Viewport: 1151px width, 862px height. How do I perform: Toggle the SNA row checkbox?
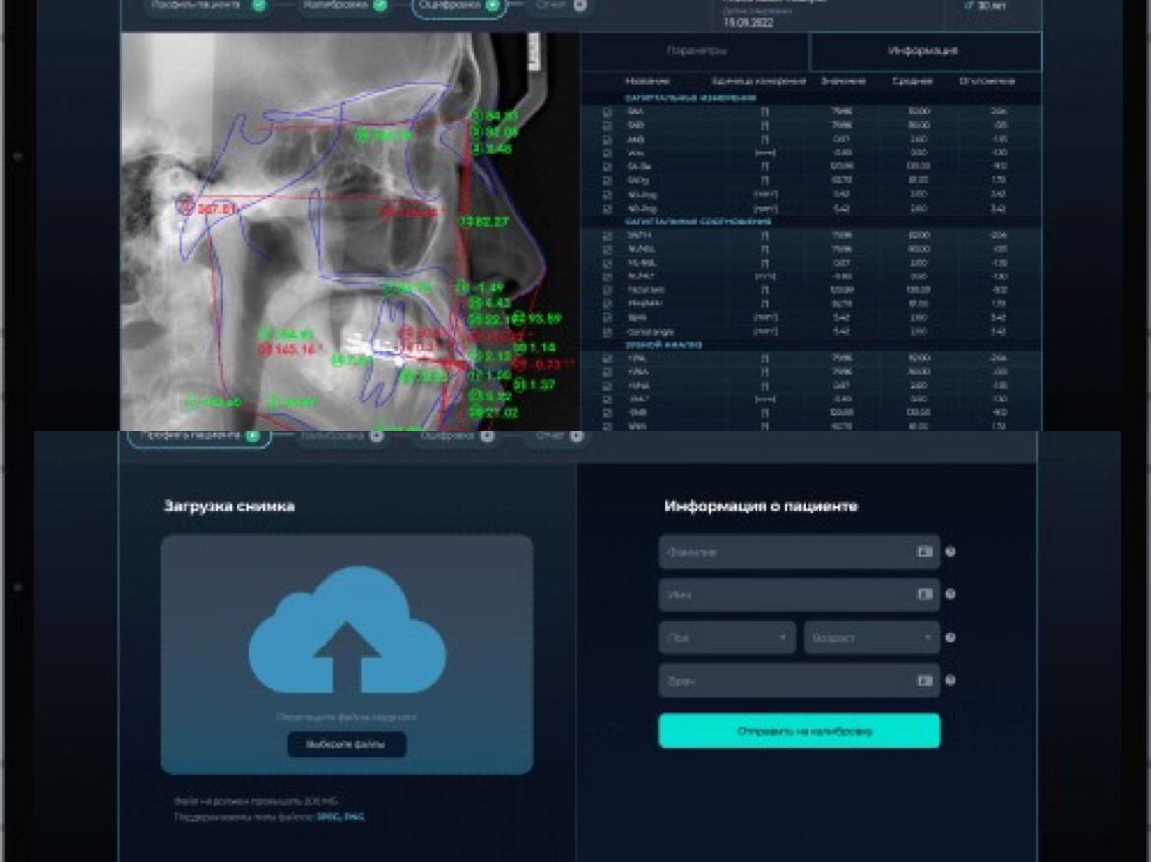coord(607,112)
